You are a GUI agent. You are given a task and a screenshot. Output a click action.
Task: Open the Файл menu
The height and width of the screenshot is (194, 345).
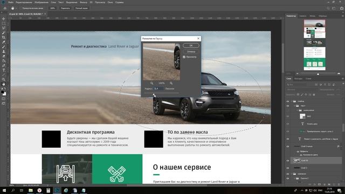[x=11, y=2]
